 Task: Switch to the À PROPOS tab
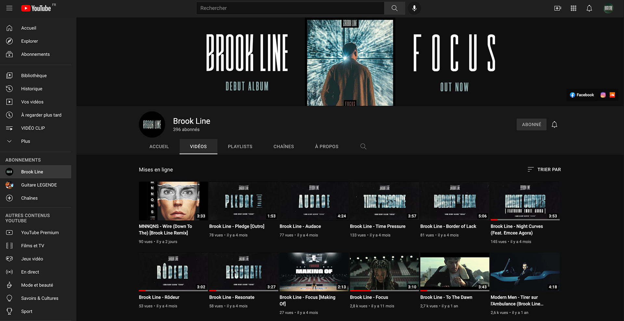tap(327, 146)
